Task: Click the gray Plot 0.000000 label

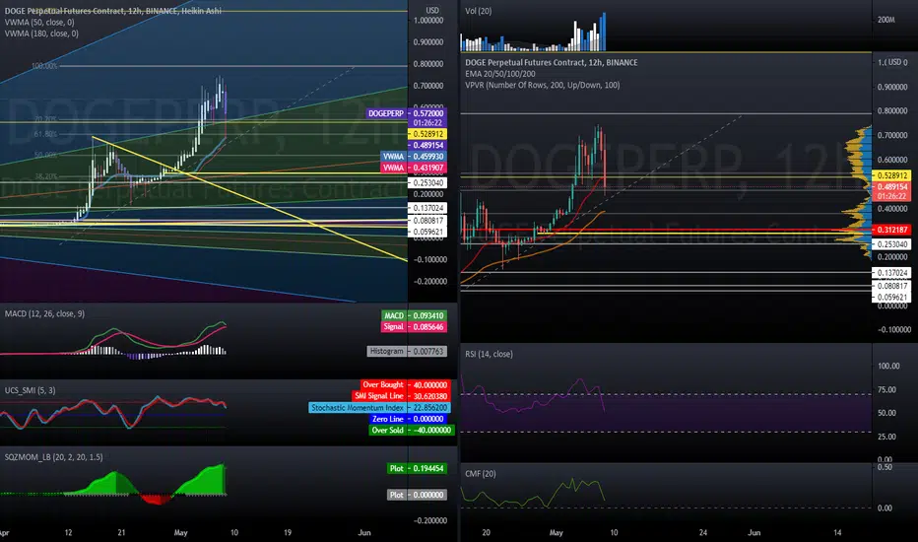Action: [417, 495]
